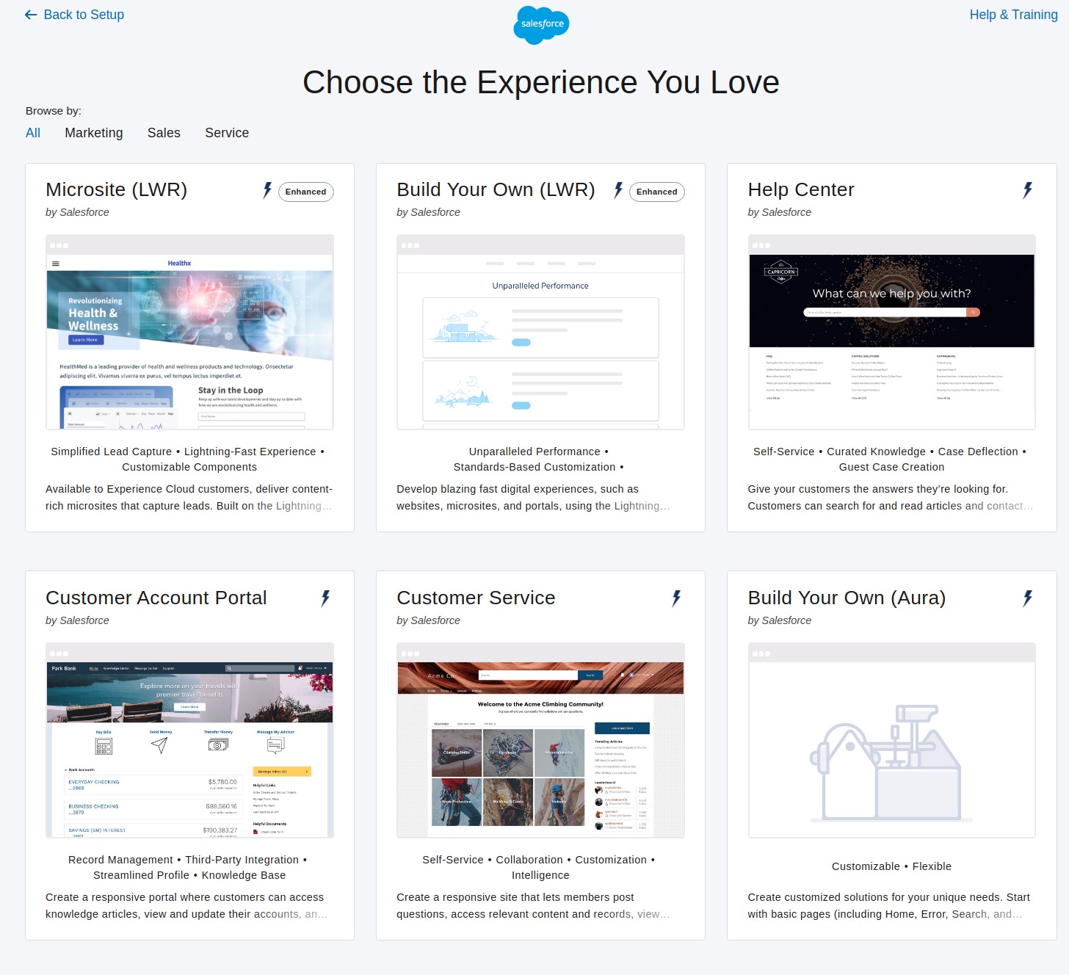The width and height of the screenshot is (1069, 975).
Task: Click the Customer Service community preview
Action: pos(540,742)
